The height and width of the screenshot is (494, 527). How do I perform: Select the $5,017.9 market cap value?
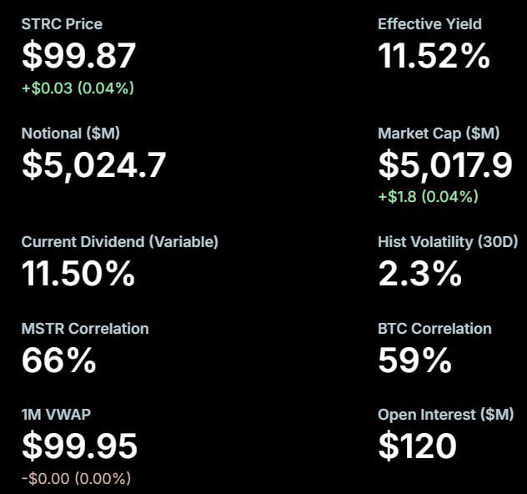445,165
